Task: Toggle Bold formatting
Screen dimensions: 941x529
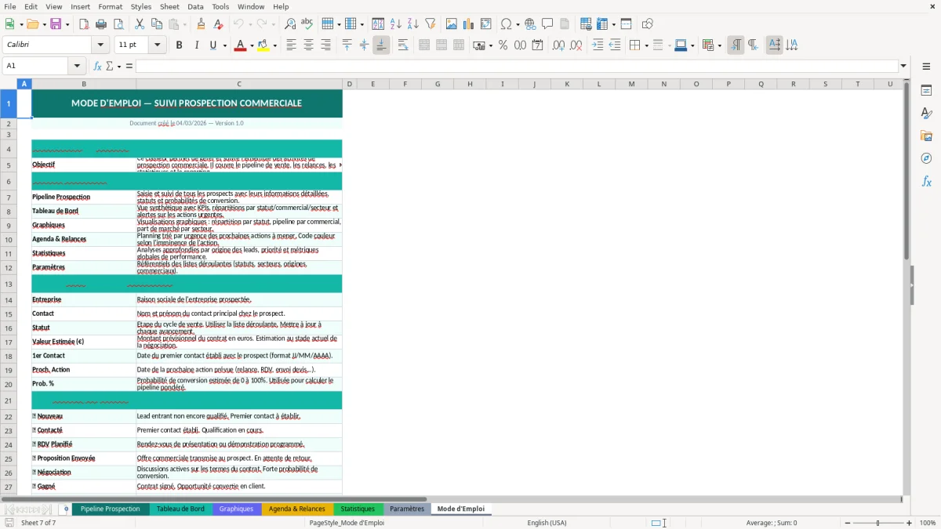Action: 179,45
